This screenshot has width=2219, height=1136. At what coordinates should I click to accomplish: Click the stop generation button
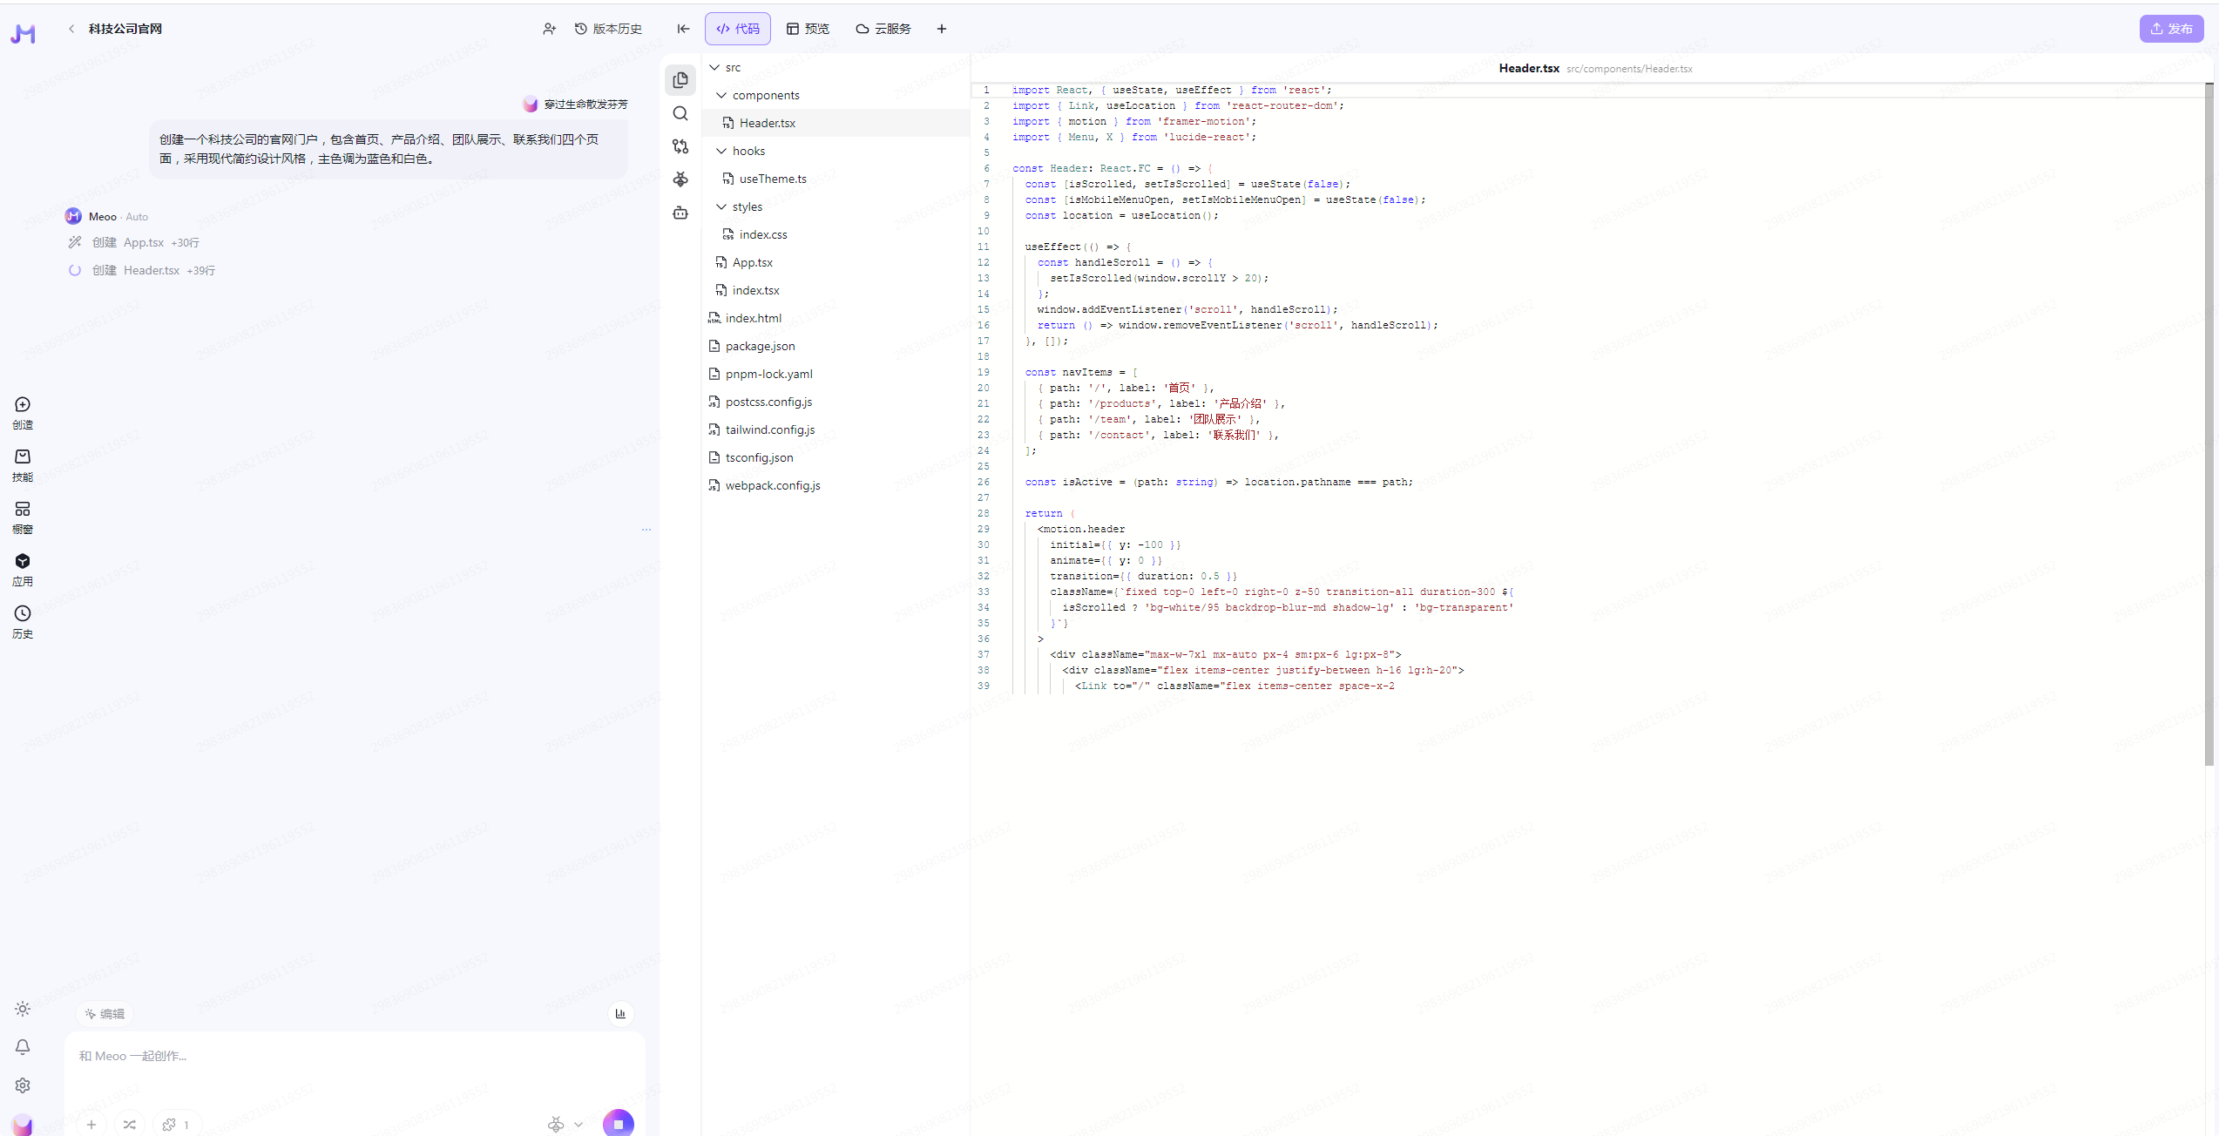pyautogui.click(x=618, y=1123)
